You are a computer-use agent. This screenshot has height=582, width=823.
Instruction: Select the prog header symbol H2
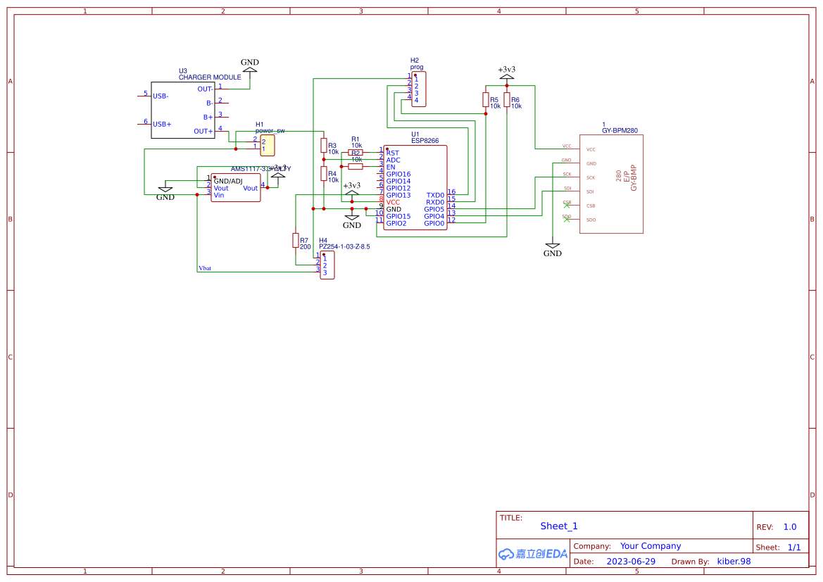419,87
